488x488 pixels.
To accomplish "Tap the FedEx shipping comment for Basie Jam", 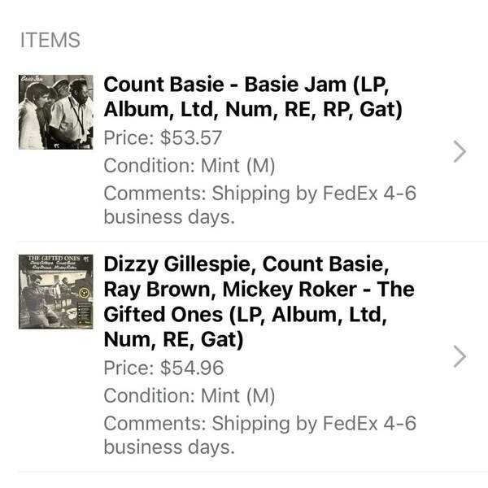I will (260, 205).
